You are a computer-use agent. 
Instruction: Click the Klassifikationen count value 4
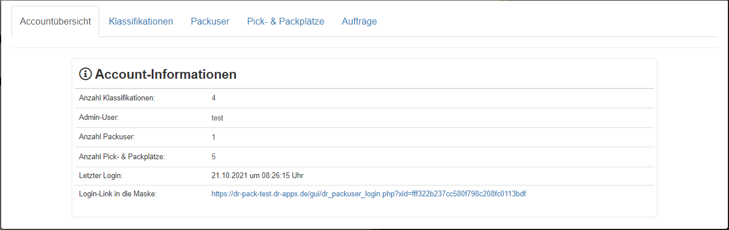[214, 98]
